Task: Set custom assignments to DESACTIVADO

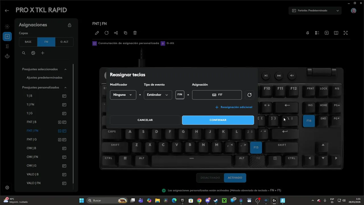Action: coord(210,178)
